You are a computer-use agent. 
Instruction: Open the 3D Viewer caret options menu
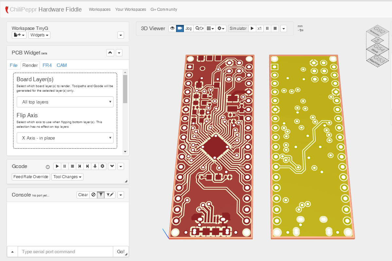coord(283,28)
